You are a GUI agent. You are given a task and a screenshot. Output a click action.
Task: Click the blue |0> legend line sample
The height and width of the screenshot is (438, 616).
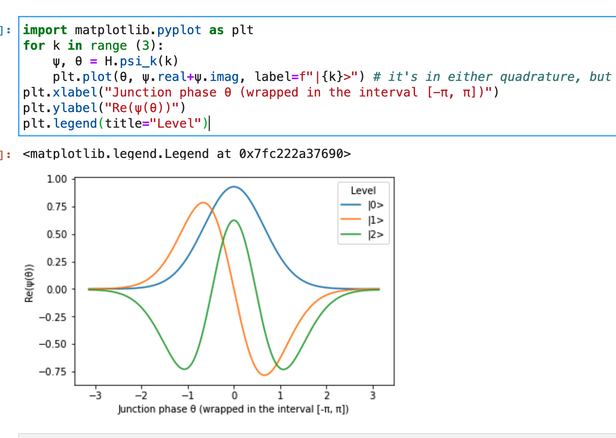[x=352, y=205]
